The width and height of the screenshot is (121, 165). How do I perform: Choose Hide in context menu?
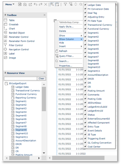click(x=62, y=43)
